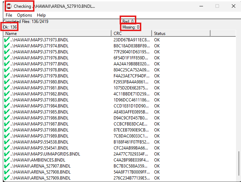Click CRC value CCD1E81D1DD90...
This screenshot has width=241, height=182.
coord(131,106)
